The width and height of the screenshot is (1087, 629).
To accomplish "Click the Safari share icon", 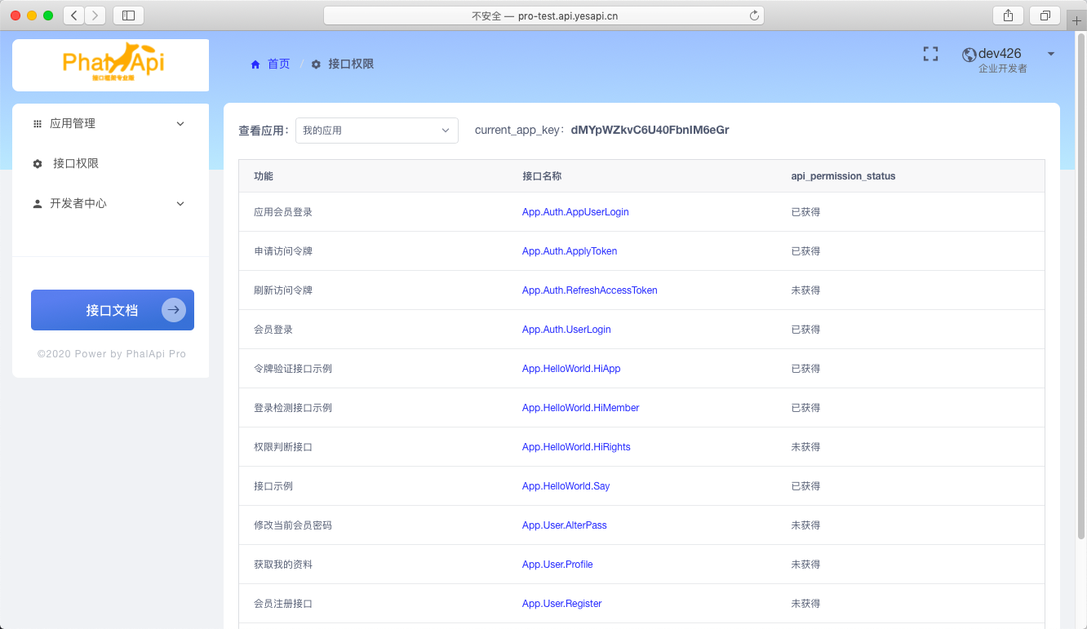I will 1009,16.
